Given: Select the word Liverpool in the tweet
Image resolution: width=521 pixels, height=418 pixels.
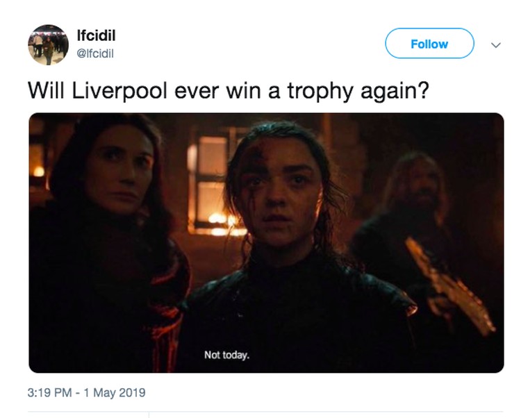Looking at the screenshot, I should 119,91.
